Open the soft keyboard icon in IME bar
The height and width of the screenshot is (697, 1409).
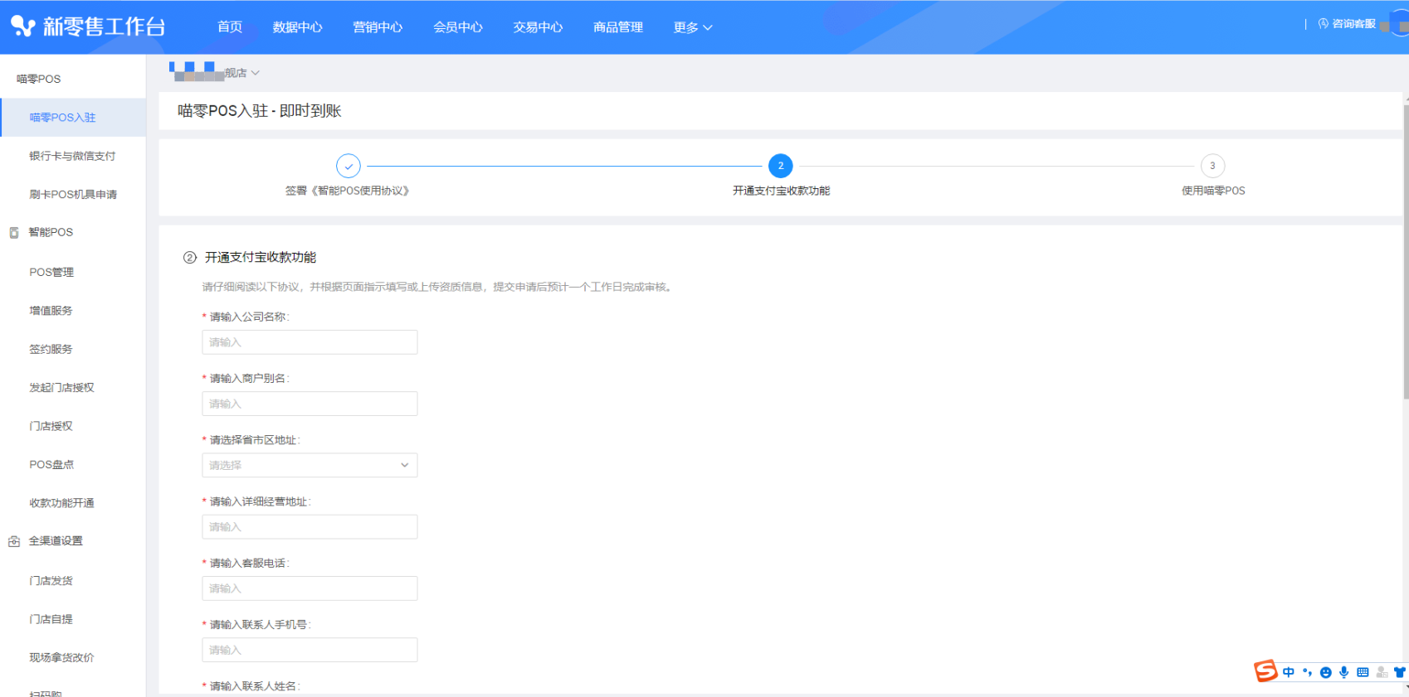1363,672
